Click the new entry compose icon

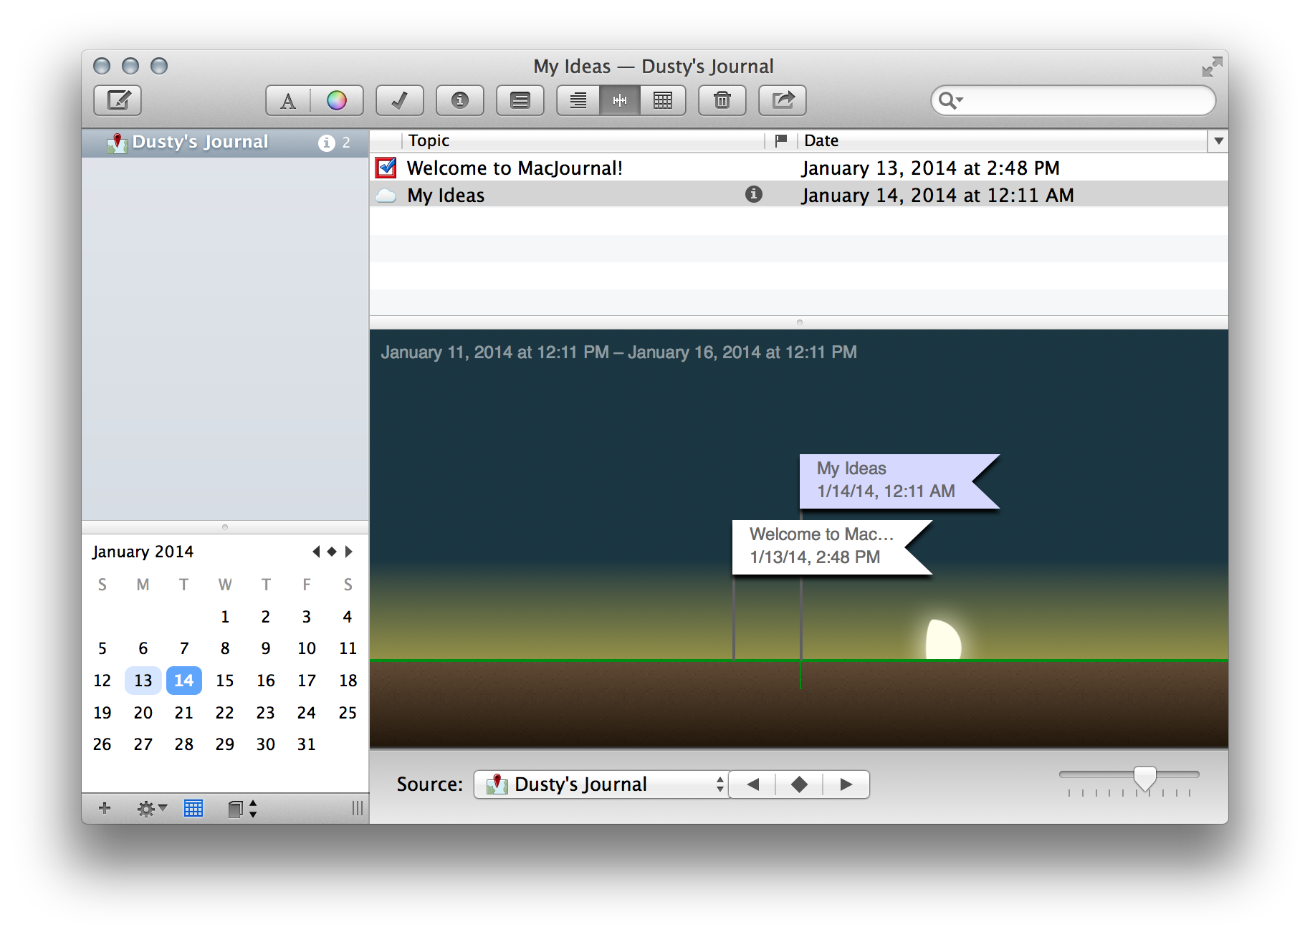[x=118, y=100]
